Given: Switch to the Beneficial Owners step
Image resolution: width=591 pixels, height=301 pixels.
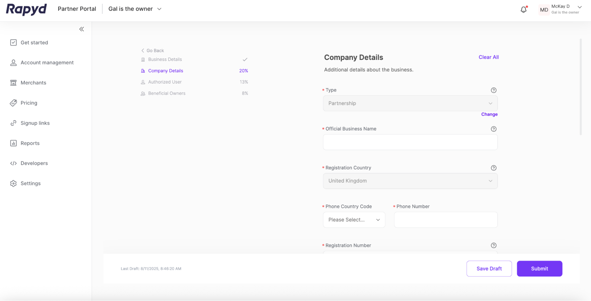Looking at the screenshot, I should [x=166, y=93].
